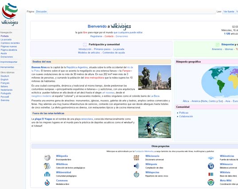
Task: Switch language to Русский
Action: point(5,97)
